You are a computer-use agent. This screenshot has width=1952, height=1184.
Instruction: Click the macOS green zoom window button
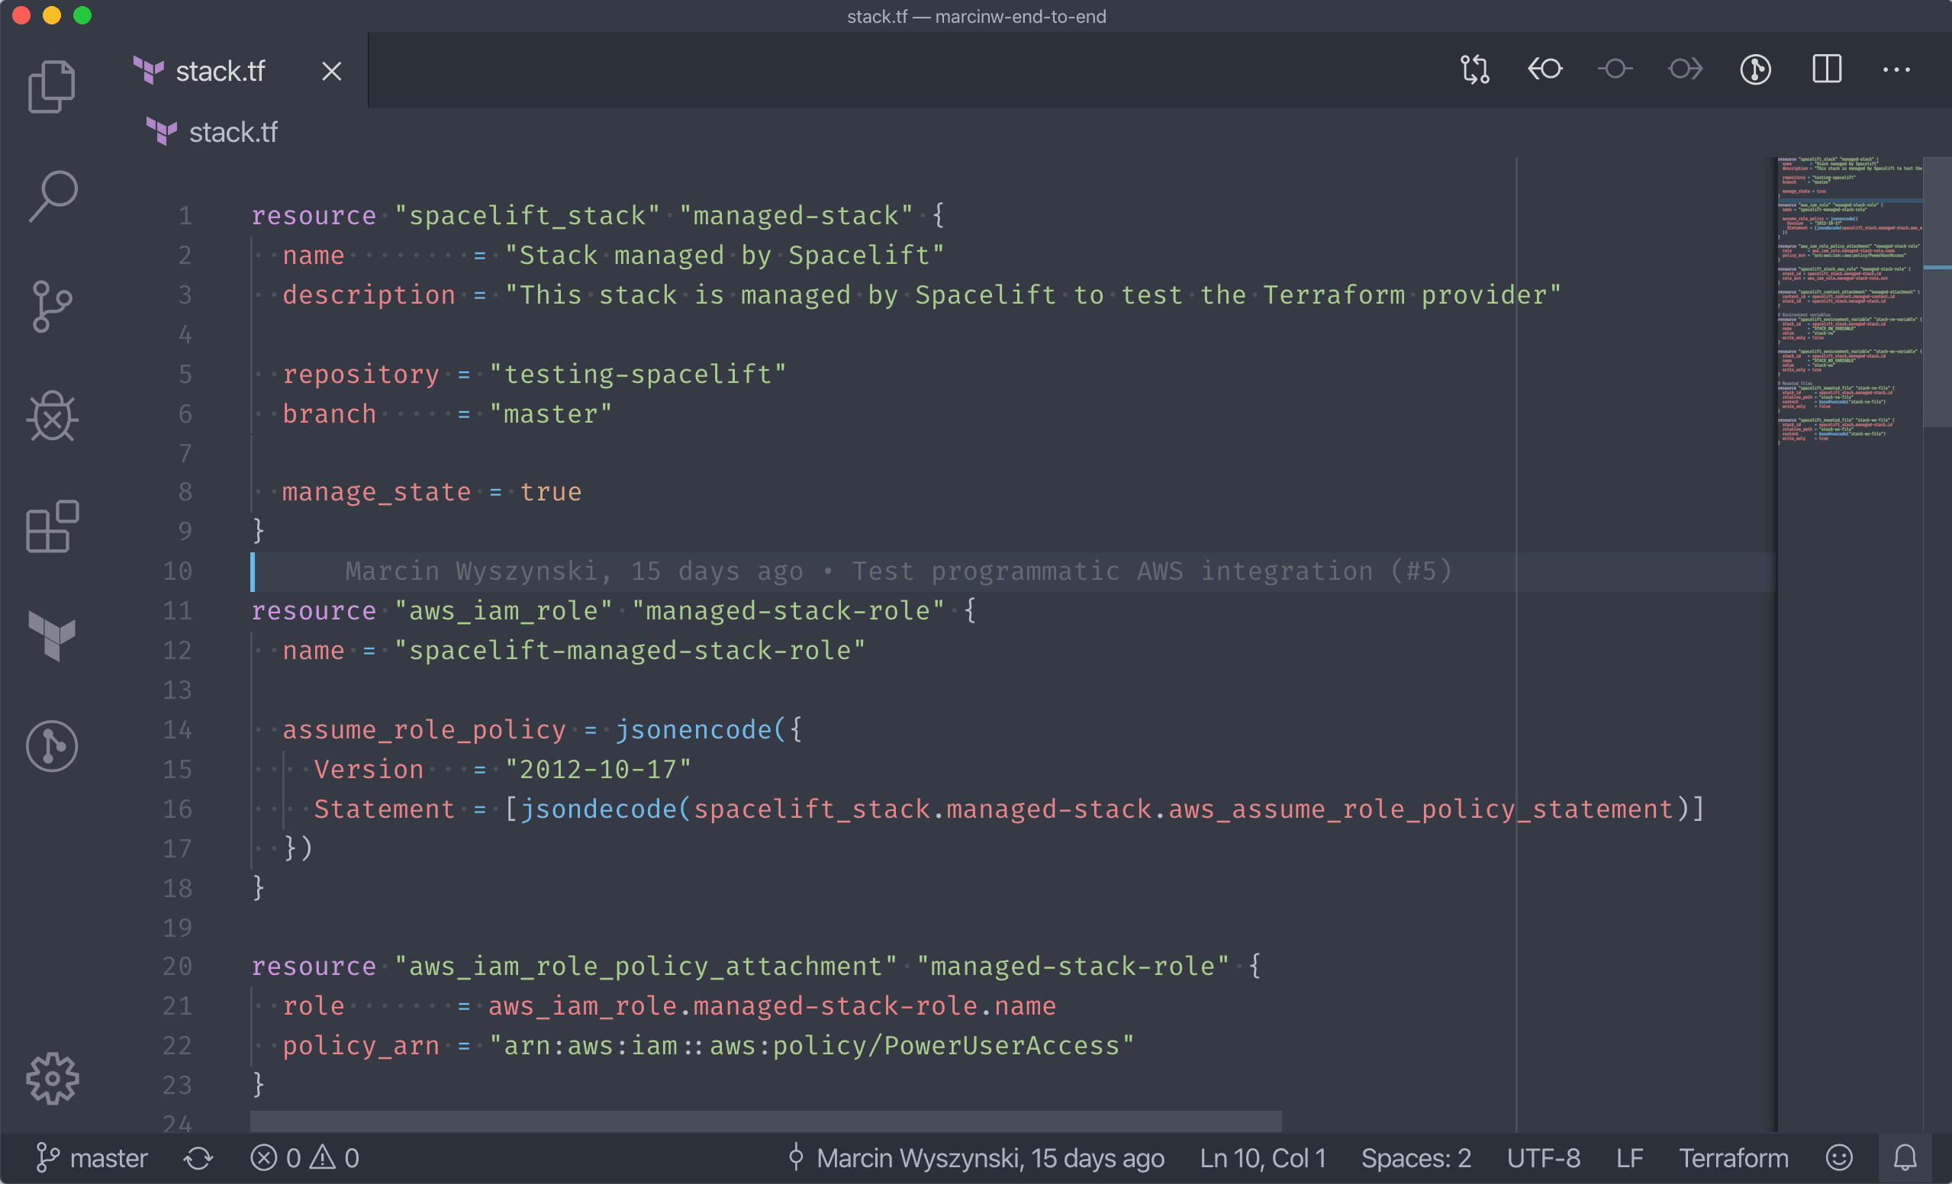(x=82, y=16)
